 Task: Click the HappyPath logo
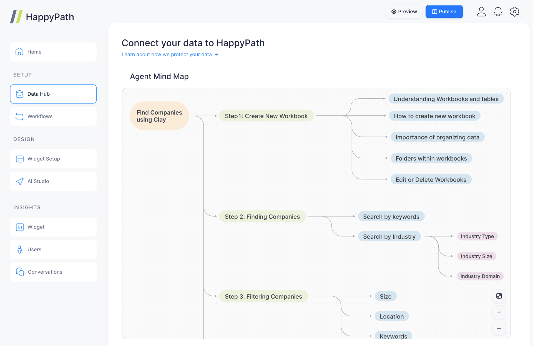pos(42,17)
